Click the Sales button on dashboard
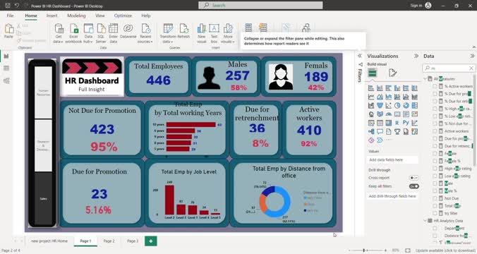 click(43, 199)
